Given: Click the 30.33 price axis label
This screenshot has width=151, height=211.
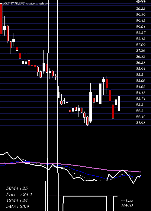Looking at the screenshot, I should pyautogui.click(x=141, y=9).
